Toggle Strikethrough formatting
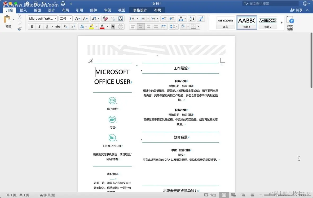Image resolution: width=313 pixels, height=198 pixels. click(x=58, y=26)
